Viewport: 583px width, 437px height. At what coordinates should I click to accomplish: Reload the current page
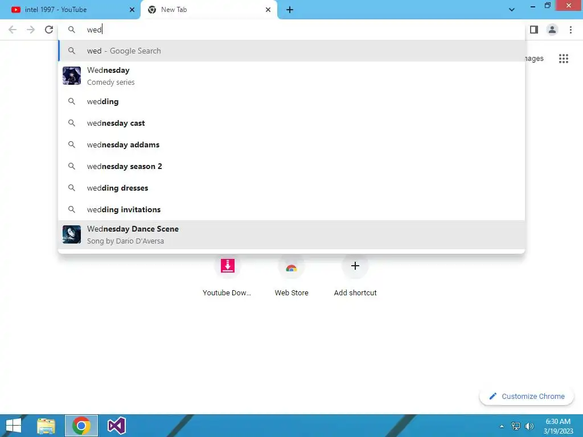click(x=49, y=30)
